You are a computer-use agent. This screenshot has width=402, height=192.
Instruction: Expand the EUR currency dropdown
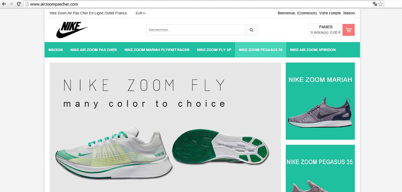coord(141,13)
